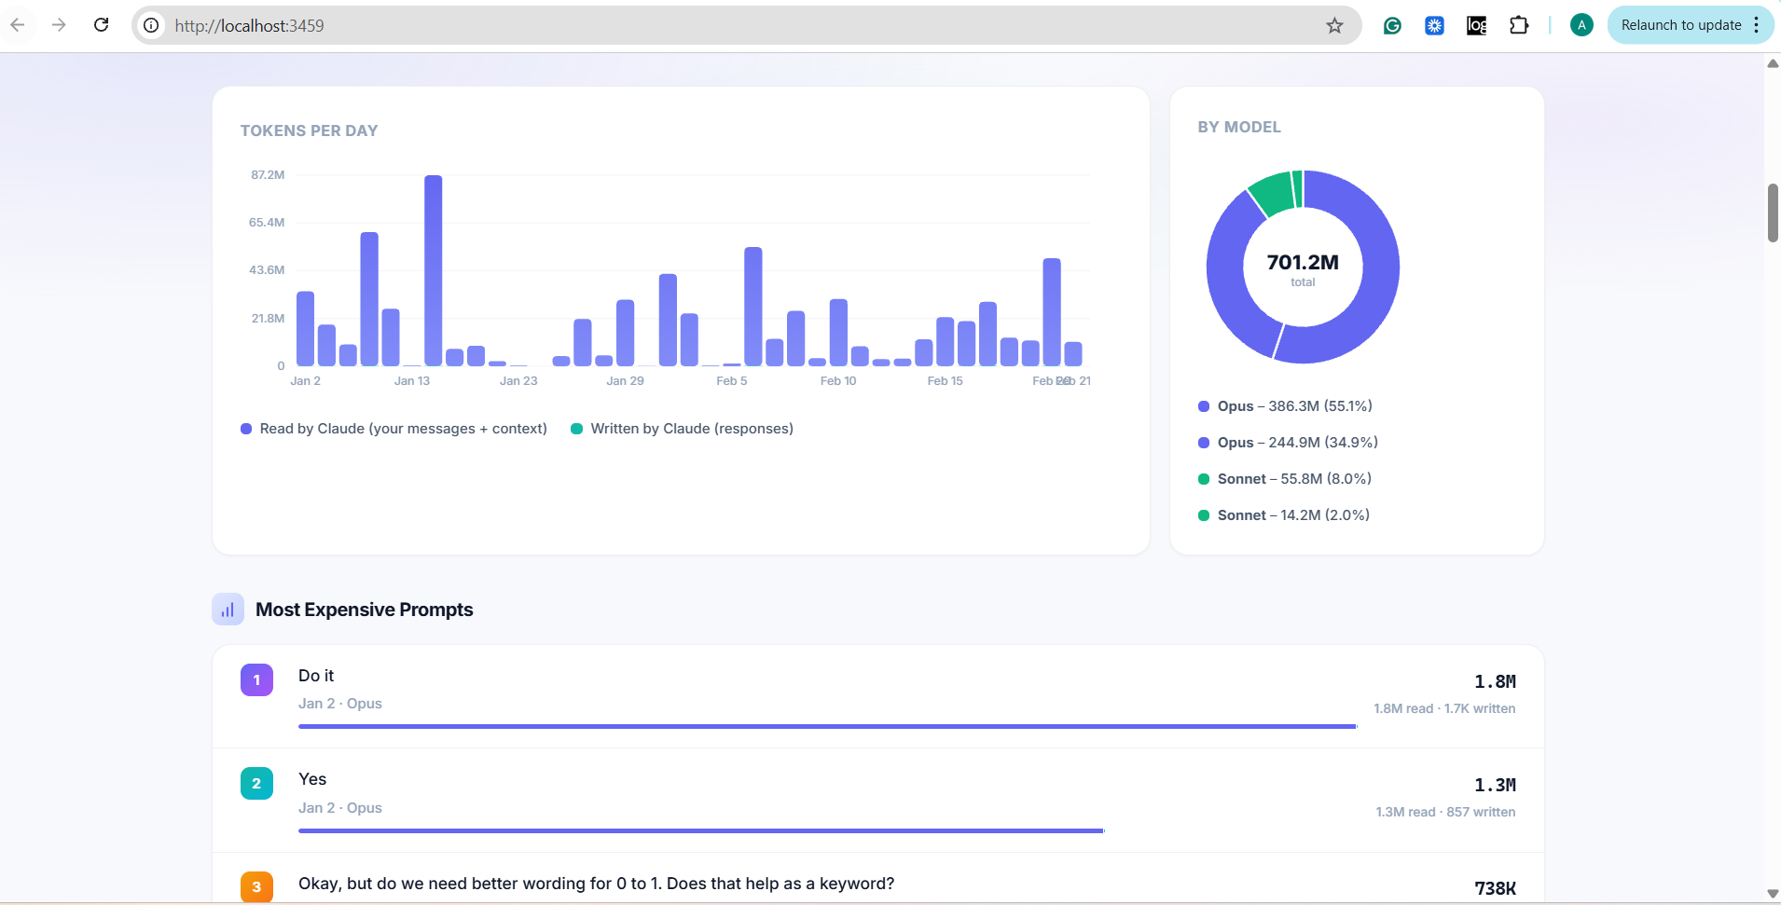Open the extensions puzzle-piece icon
Viewport: 1781px width, 905px height.
(x=1519, y=25)
